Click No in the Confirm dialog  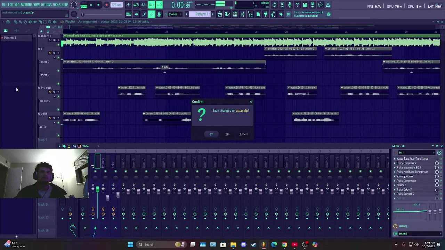pyautogui.click(x=227, y=134)
